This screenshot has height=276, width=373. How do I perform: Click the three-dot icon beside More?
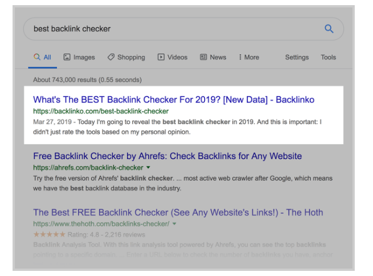click(x=240, y=57)
